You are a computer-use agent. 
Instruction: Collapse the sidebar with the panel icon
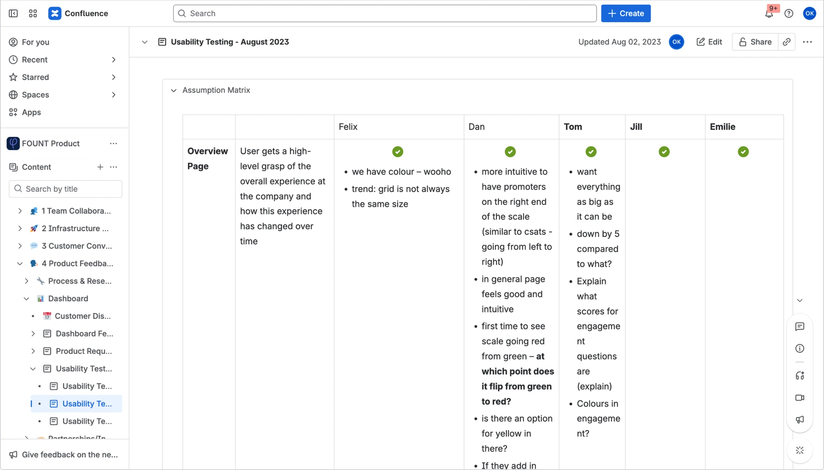[x=13, y=14]
